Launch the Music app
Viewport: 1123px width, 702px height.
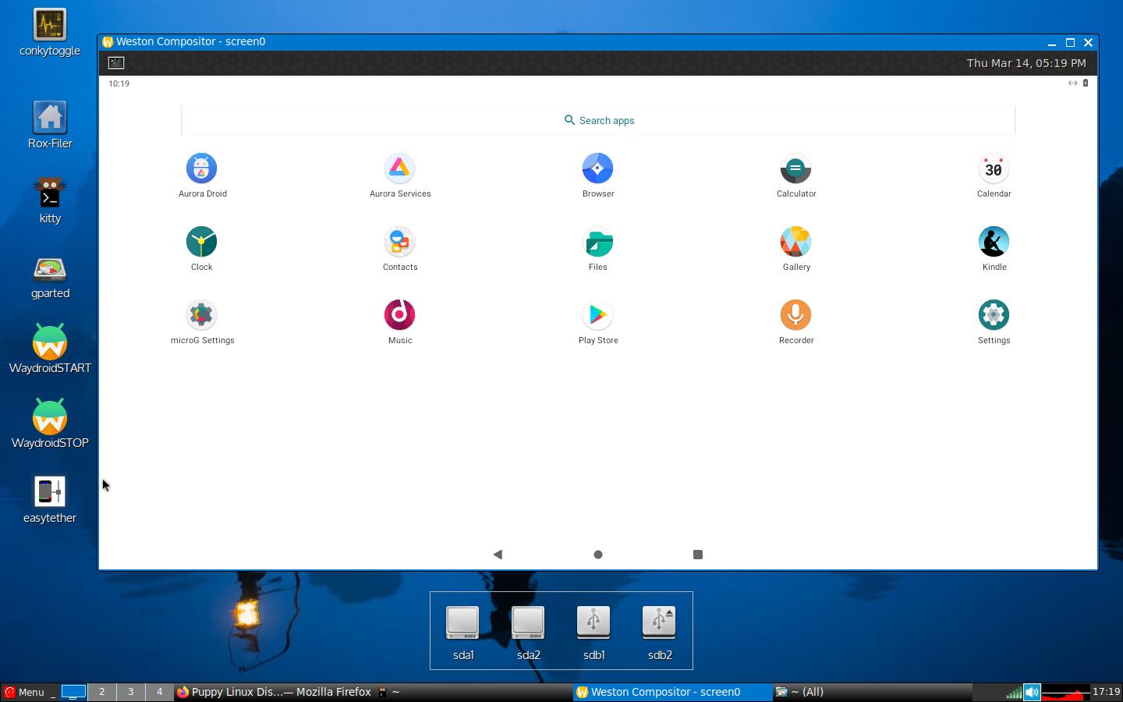(x=400, y=316)
